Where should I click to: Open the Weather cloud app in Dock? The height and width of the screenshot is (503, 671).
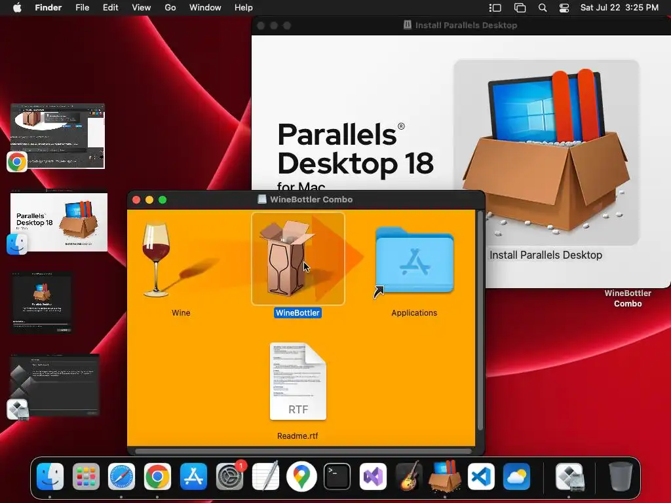516,476
